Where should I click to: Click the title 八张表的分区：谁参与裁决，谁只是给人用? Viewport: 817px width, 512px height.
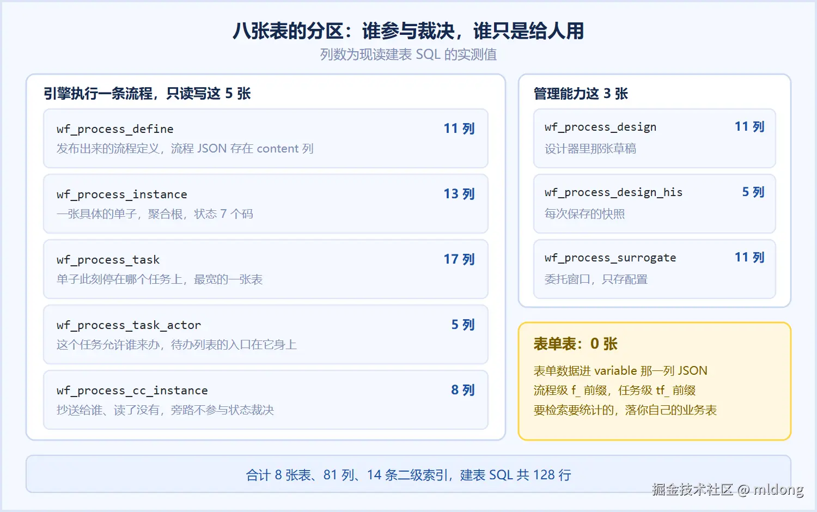tap(408, 31)
